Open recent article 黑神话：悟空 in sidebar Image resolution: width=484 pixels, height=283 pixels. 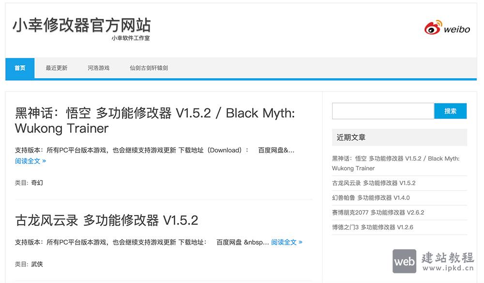396,163
